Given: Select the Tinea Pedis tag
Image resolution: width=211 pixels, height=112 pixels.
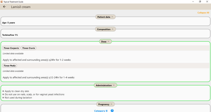Looking at the screenshot, I should (x=9, y=65).
